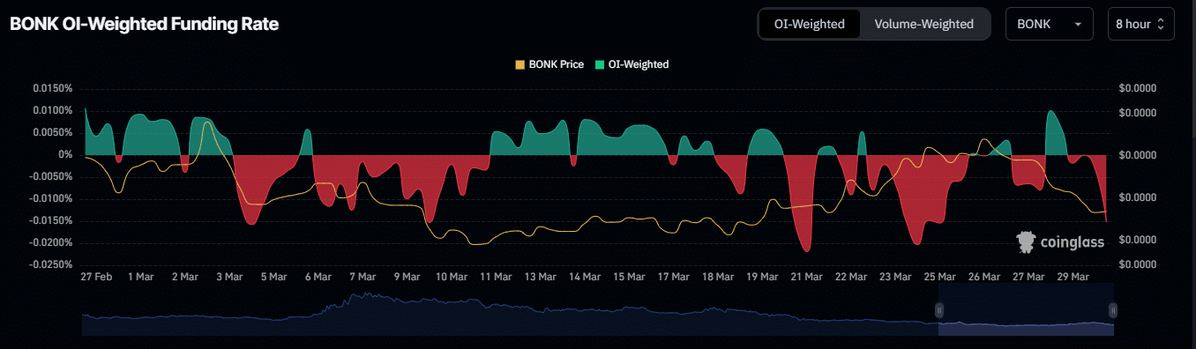Click the 26 Mar date label
This screenshot has width=1196, height=349.
coord(984,277)
